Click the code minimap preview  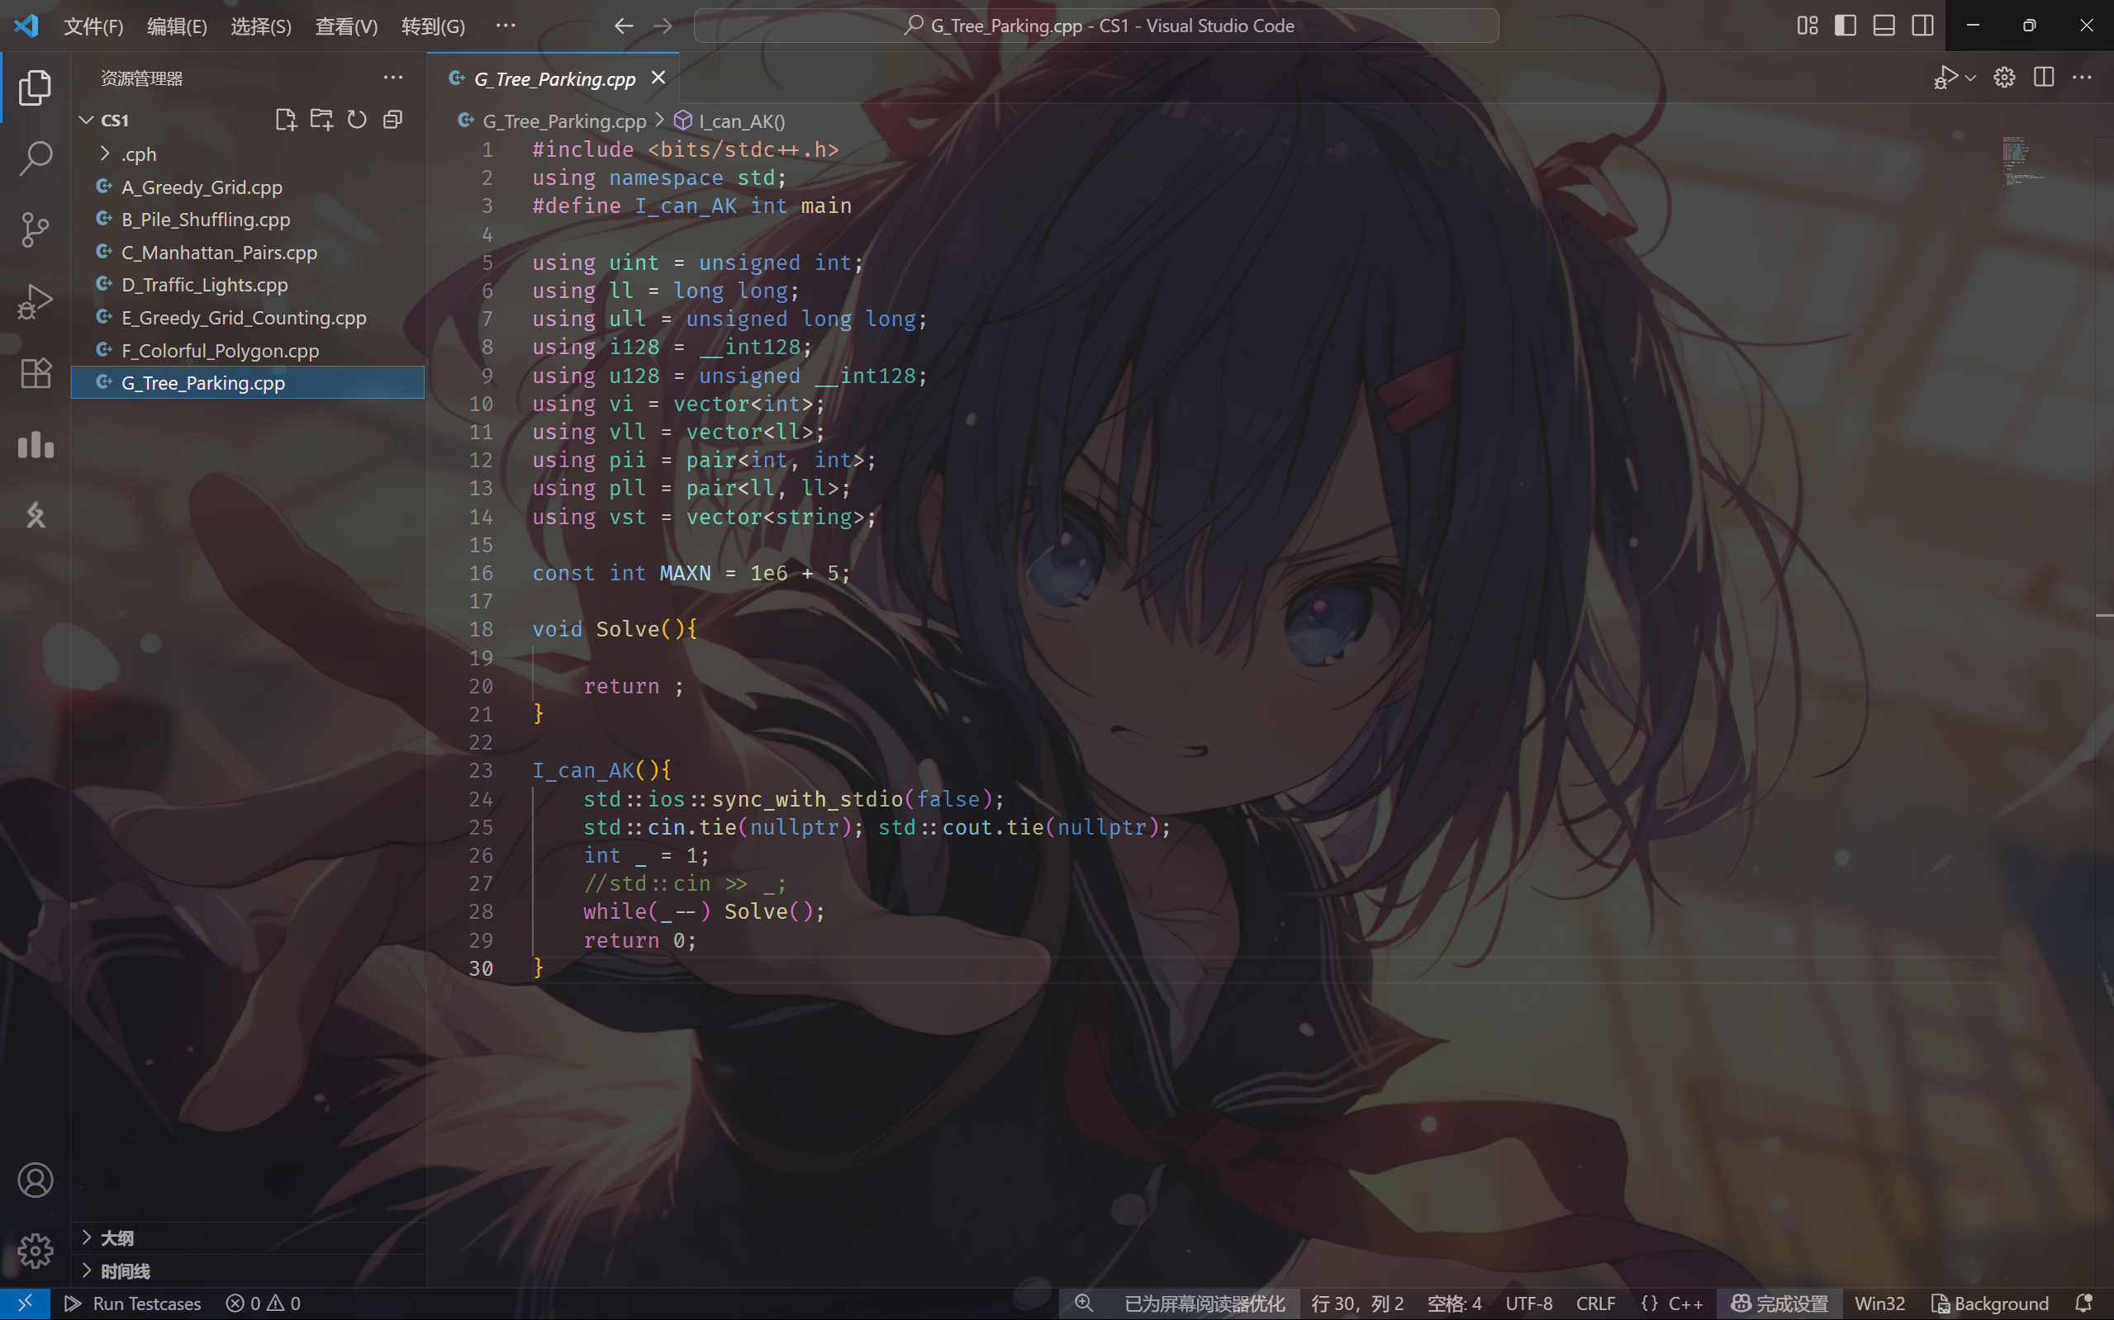[x=2020, y=160]
